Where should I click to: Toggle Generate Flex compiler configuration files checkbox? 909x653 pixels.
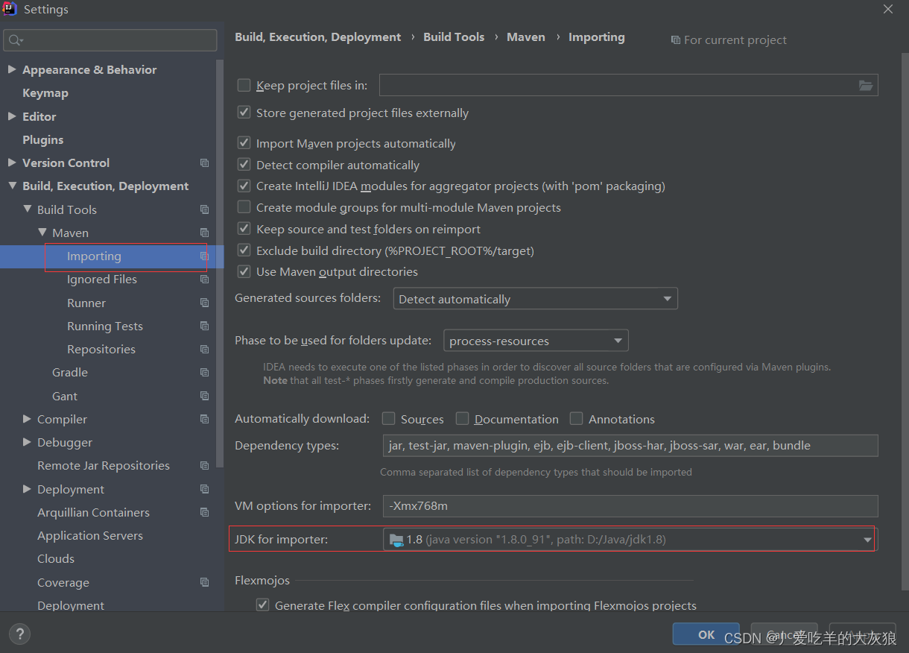262,605
